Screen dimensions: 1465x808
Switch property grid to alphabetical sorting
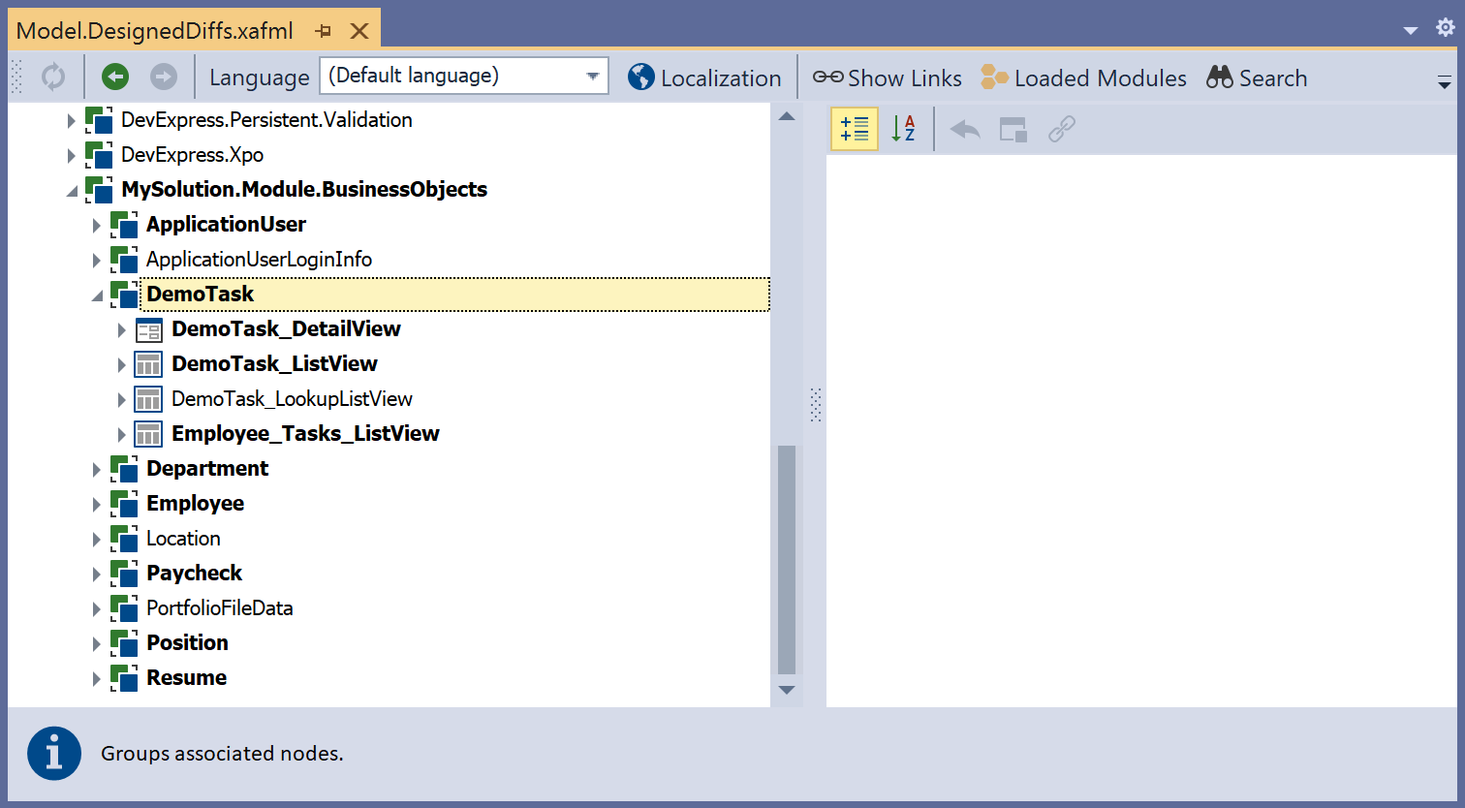click(x=903, y=129)
